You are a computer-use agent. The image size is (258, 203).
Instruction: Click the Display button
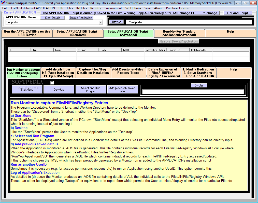(199, 85)
